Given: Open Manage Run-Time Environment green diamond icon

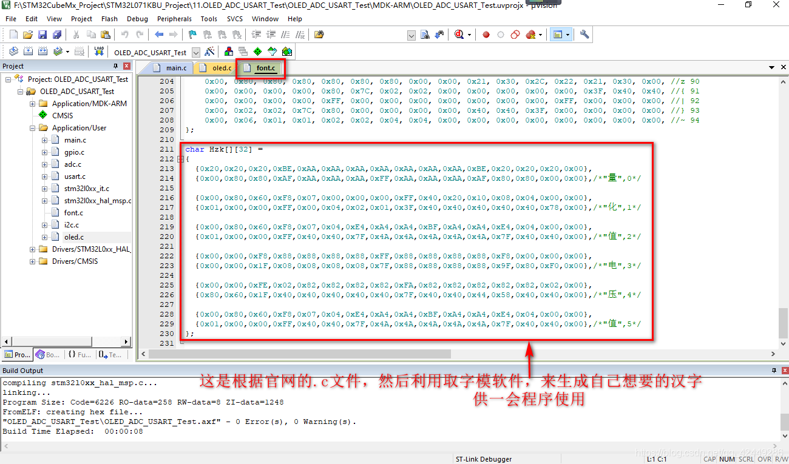Looking at the screenshot, I should coord(258,52).
